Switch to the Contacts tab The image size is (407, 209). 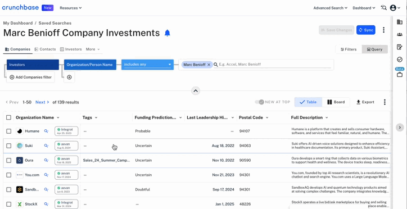pyautogui.click(x=45, y=49)
